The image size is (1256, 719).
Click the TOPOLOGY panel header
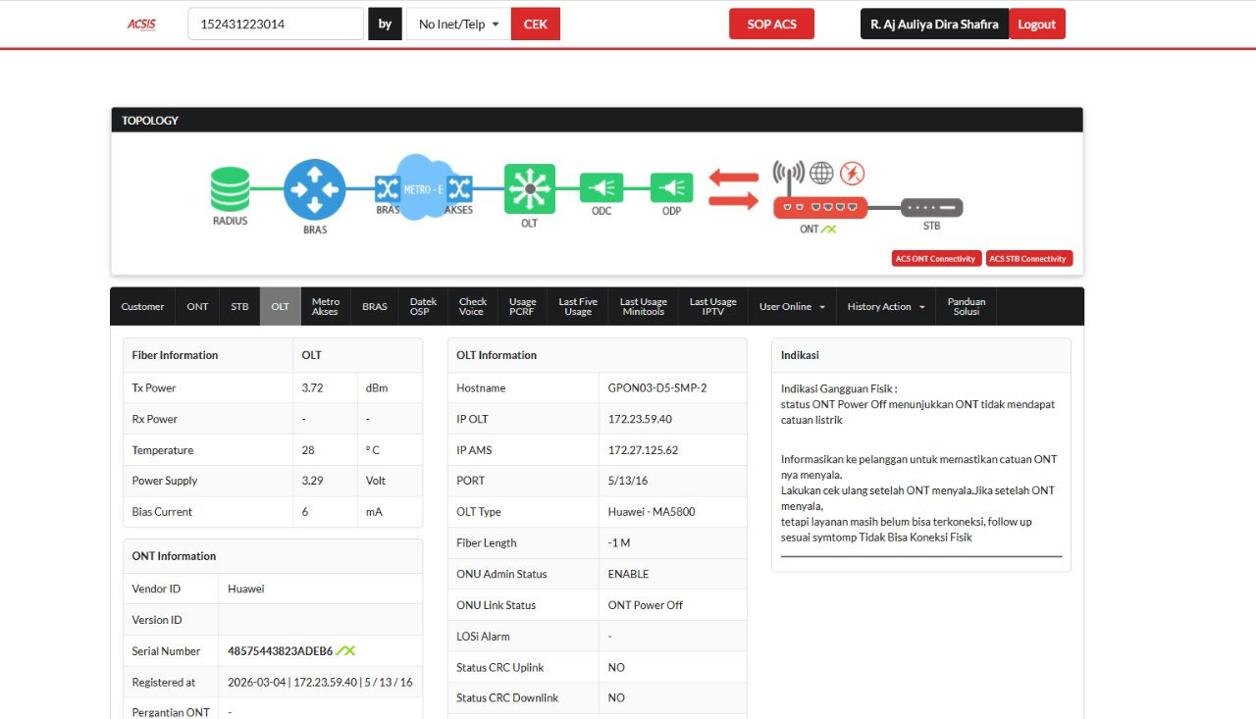point(597,120)
